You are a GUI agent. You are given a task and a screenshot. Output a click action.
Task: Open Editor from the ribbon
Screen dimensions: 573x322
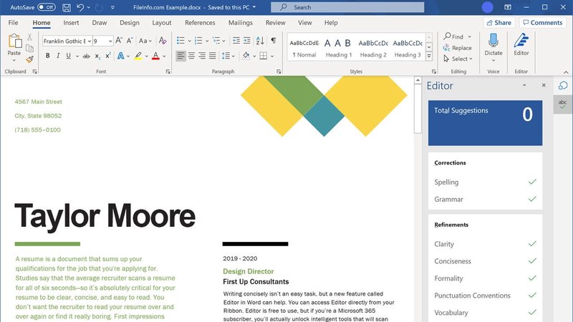521,43
